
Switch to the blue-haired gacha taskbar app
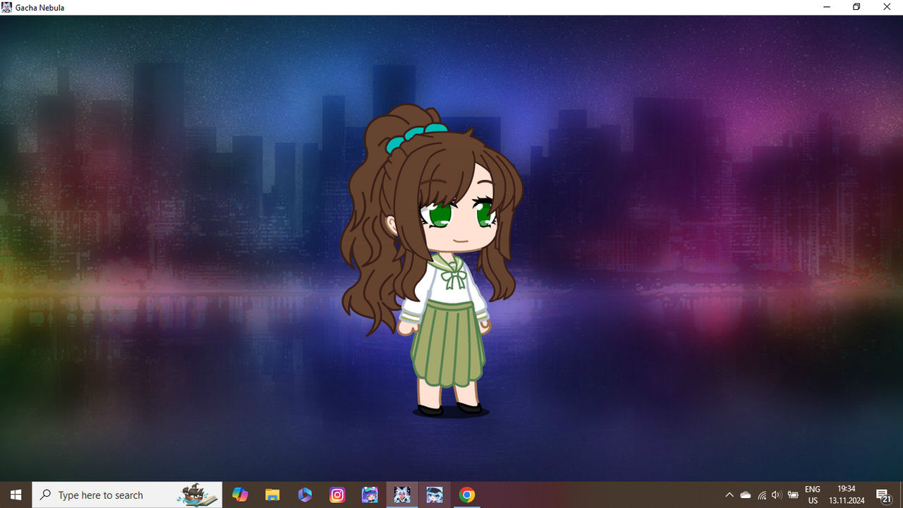[x=435, y=495]
